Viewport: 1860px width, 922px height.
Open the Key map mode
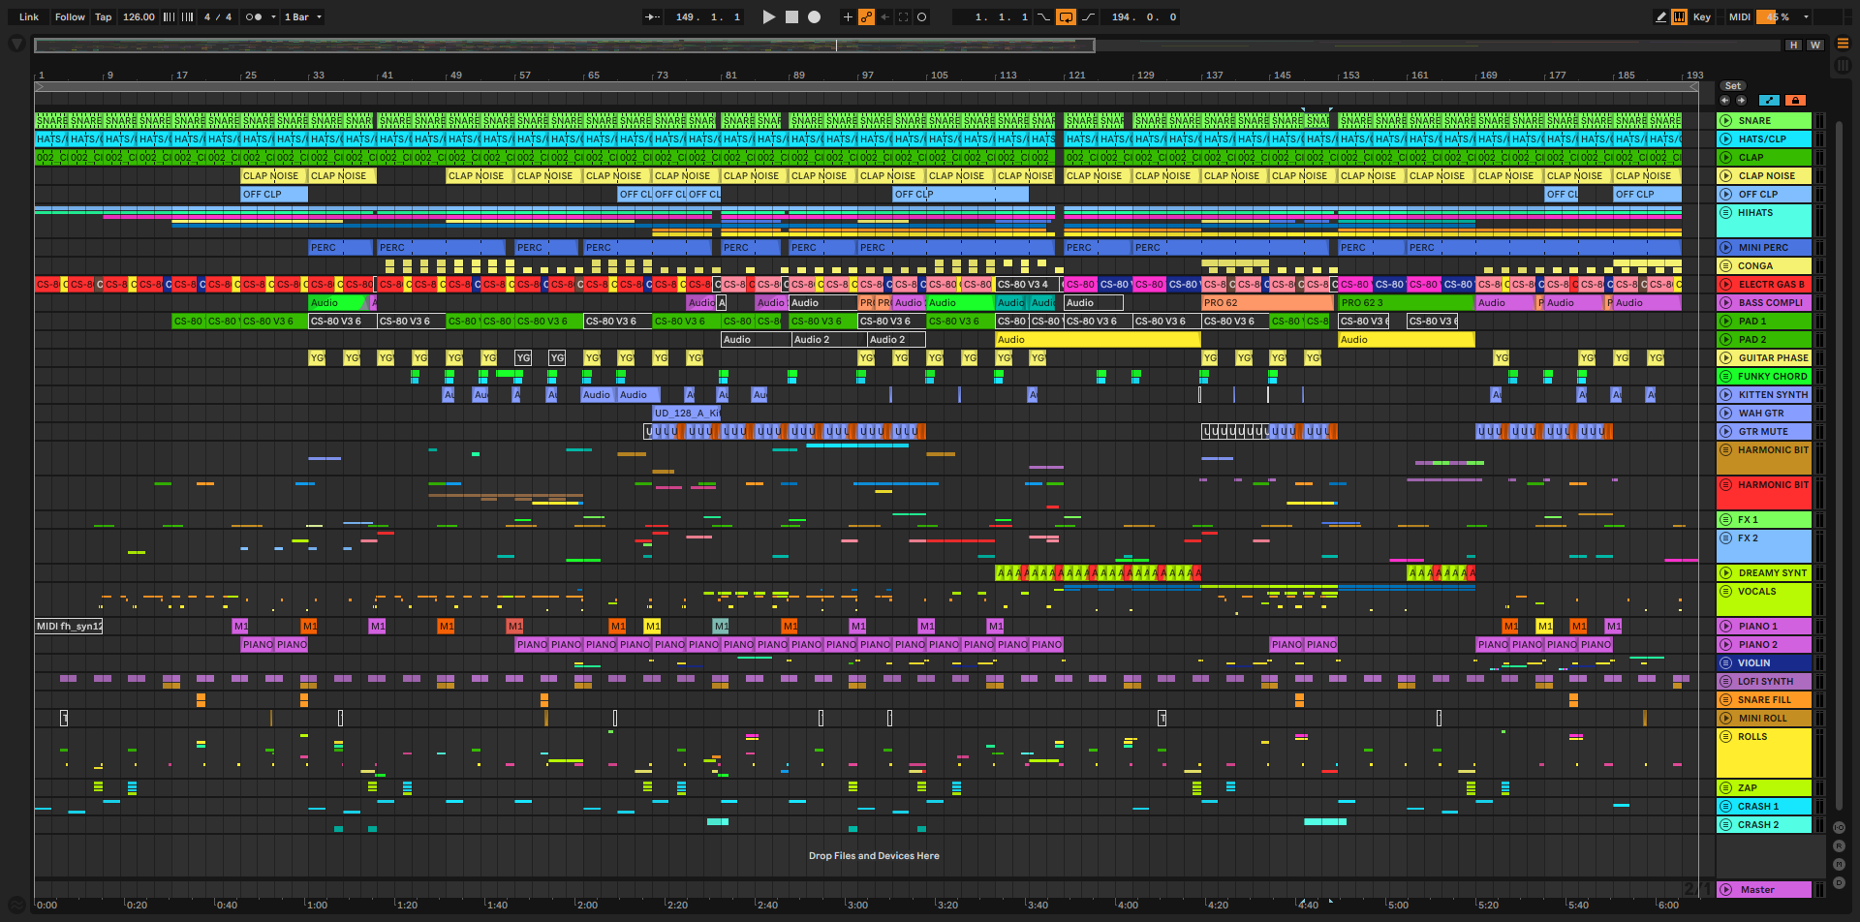(1701, 16)
